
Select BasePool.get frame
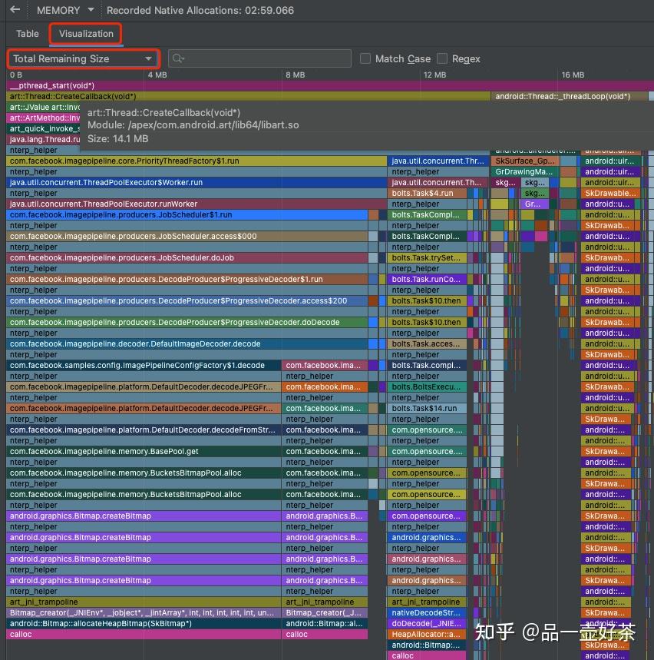(144, 451)
